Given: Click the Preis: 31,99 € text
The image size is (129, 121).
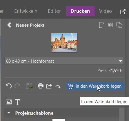Looking at the screenshot, I should [x=110, y=71].
